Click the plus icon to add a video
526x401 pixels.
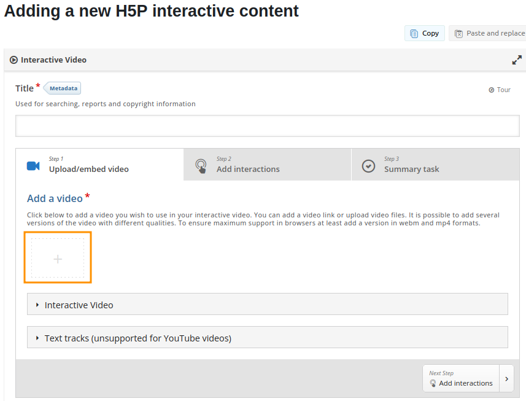[x=58, y=258]
